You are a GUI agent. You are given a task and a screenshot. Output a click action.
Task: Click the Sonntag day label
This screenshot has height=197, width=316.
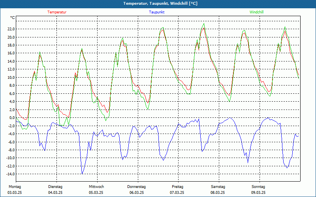pos(258,187)
